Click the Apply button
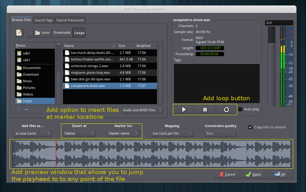306x192 pixels. [253, 174]
